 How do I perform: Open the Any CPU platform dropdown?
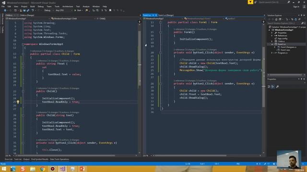coord(64,11)
